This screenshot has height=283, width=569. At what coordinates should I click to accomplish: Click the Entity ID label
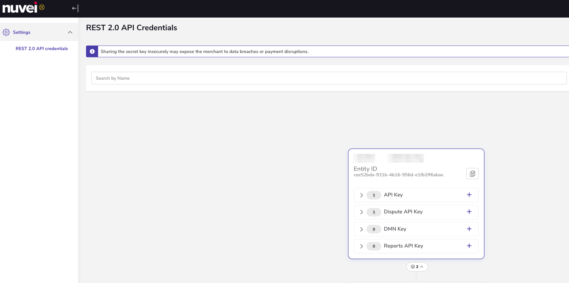pyautogui.click(x=365, y=169)
